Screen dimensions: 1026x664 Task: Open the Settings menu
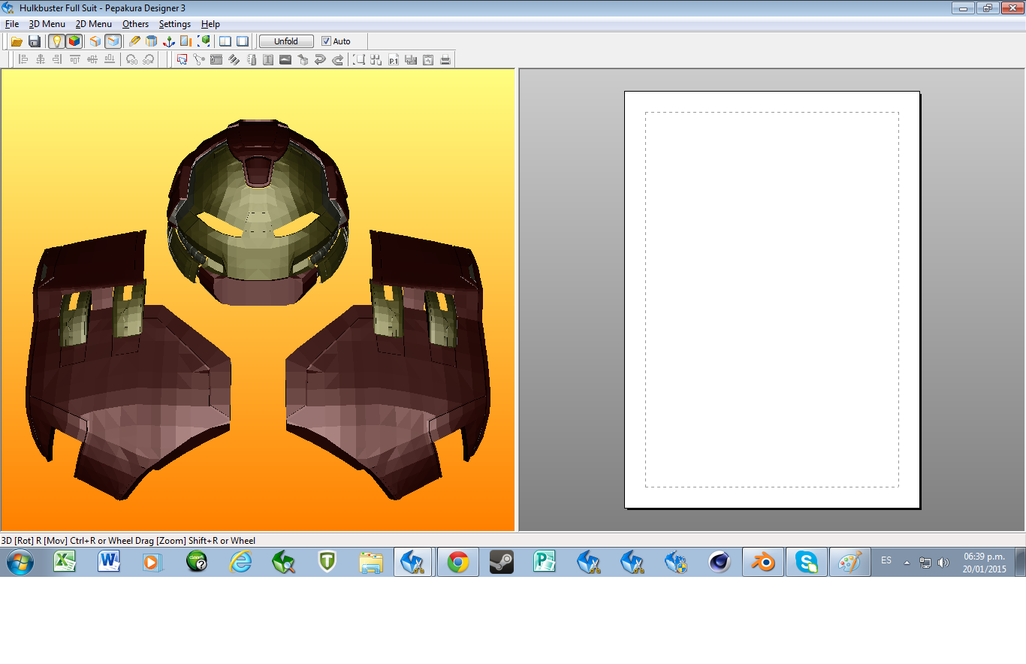coord(175,24)
